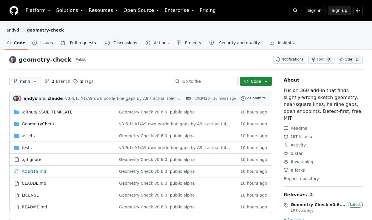This screenshot has width=372, height=220.
Task: Click Report repository link
Action: 301,179
